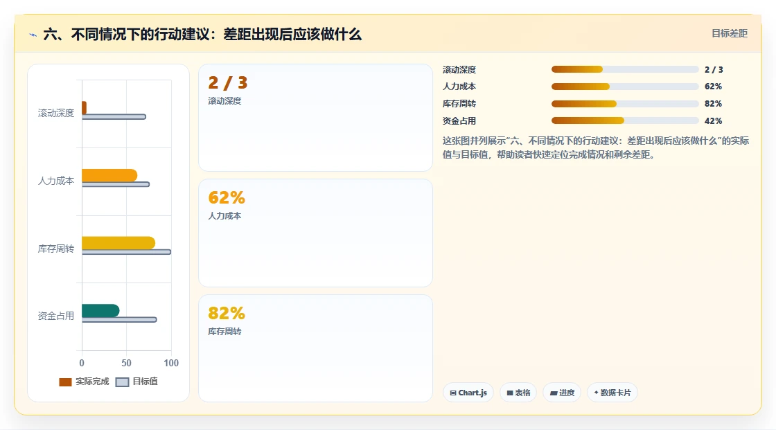This screenshot has height=430, width=776.
Task: Select the 表格 chip
Action: [518, 393]
